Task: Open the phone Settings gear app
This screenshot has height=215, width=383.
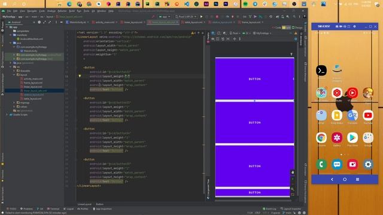Action: tap(368, 164)
